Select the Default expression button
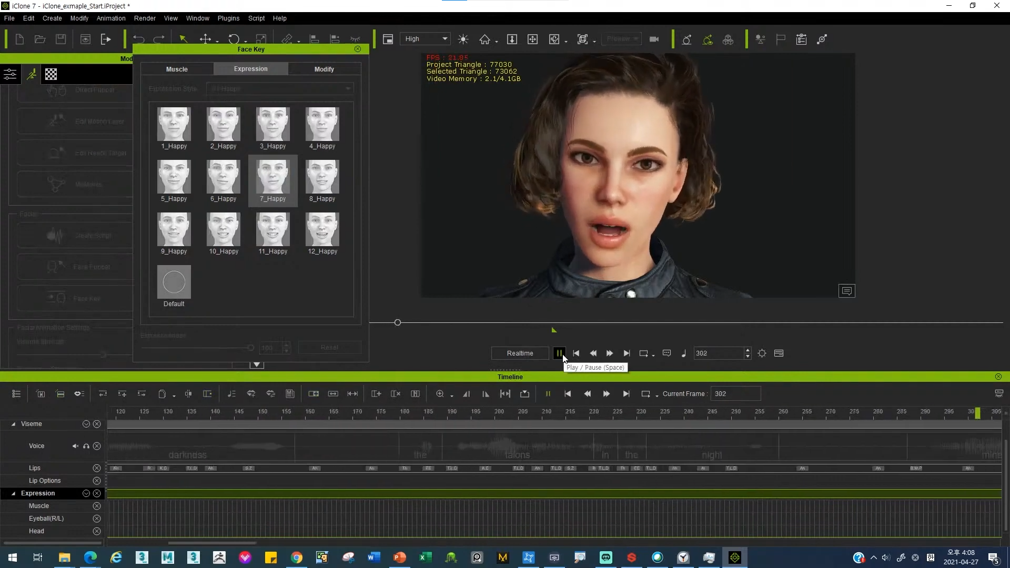Image resolution: width=1010 pixels, height=568 pixels. (174, 282)
